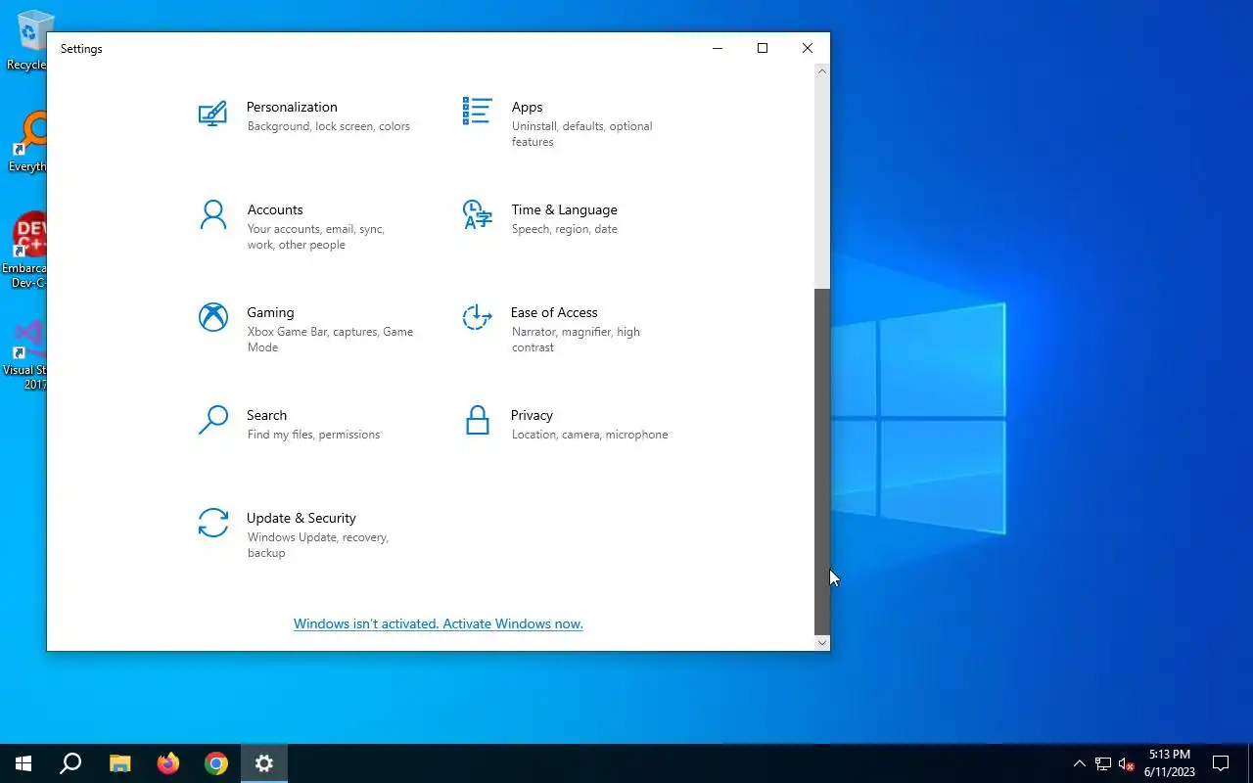Open the Search magnifier icon in Settings
Viewport: 1253px width, 783px height.
coord(212,420)
